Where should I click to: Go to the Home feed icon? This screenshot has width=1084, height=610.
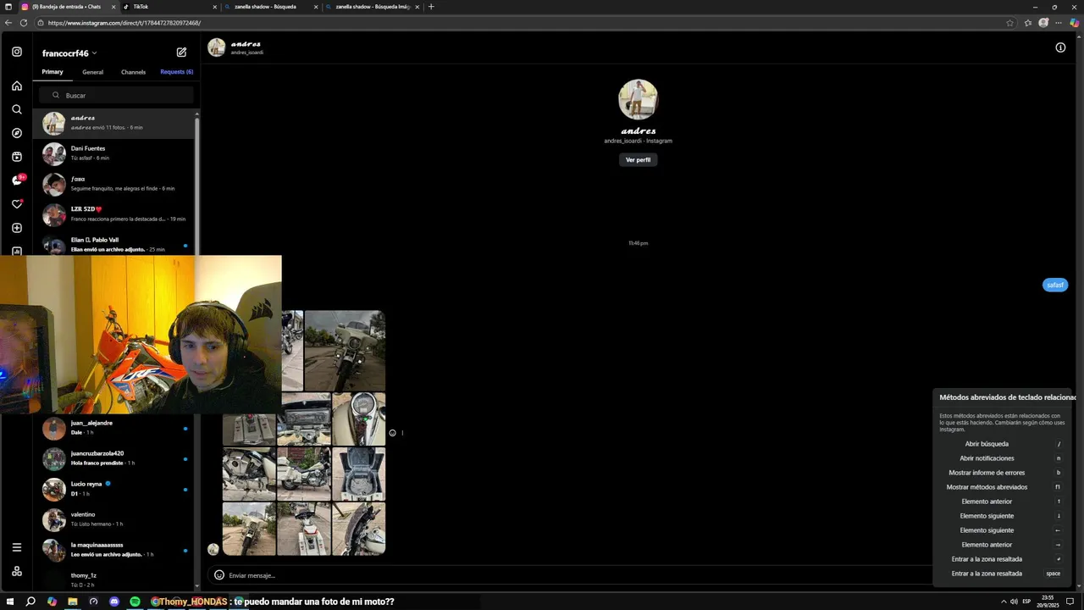(x=16, y=86)
